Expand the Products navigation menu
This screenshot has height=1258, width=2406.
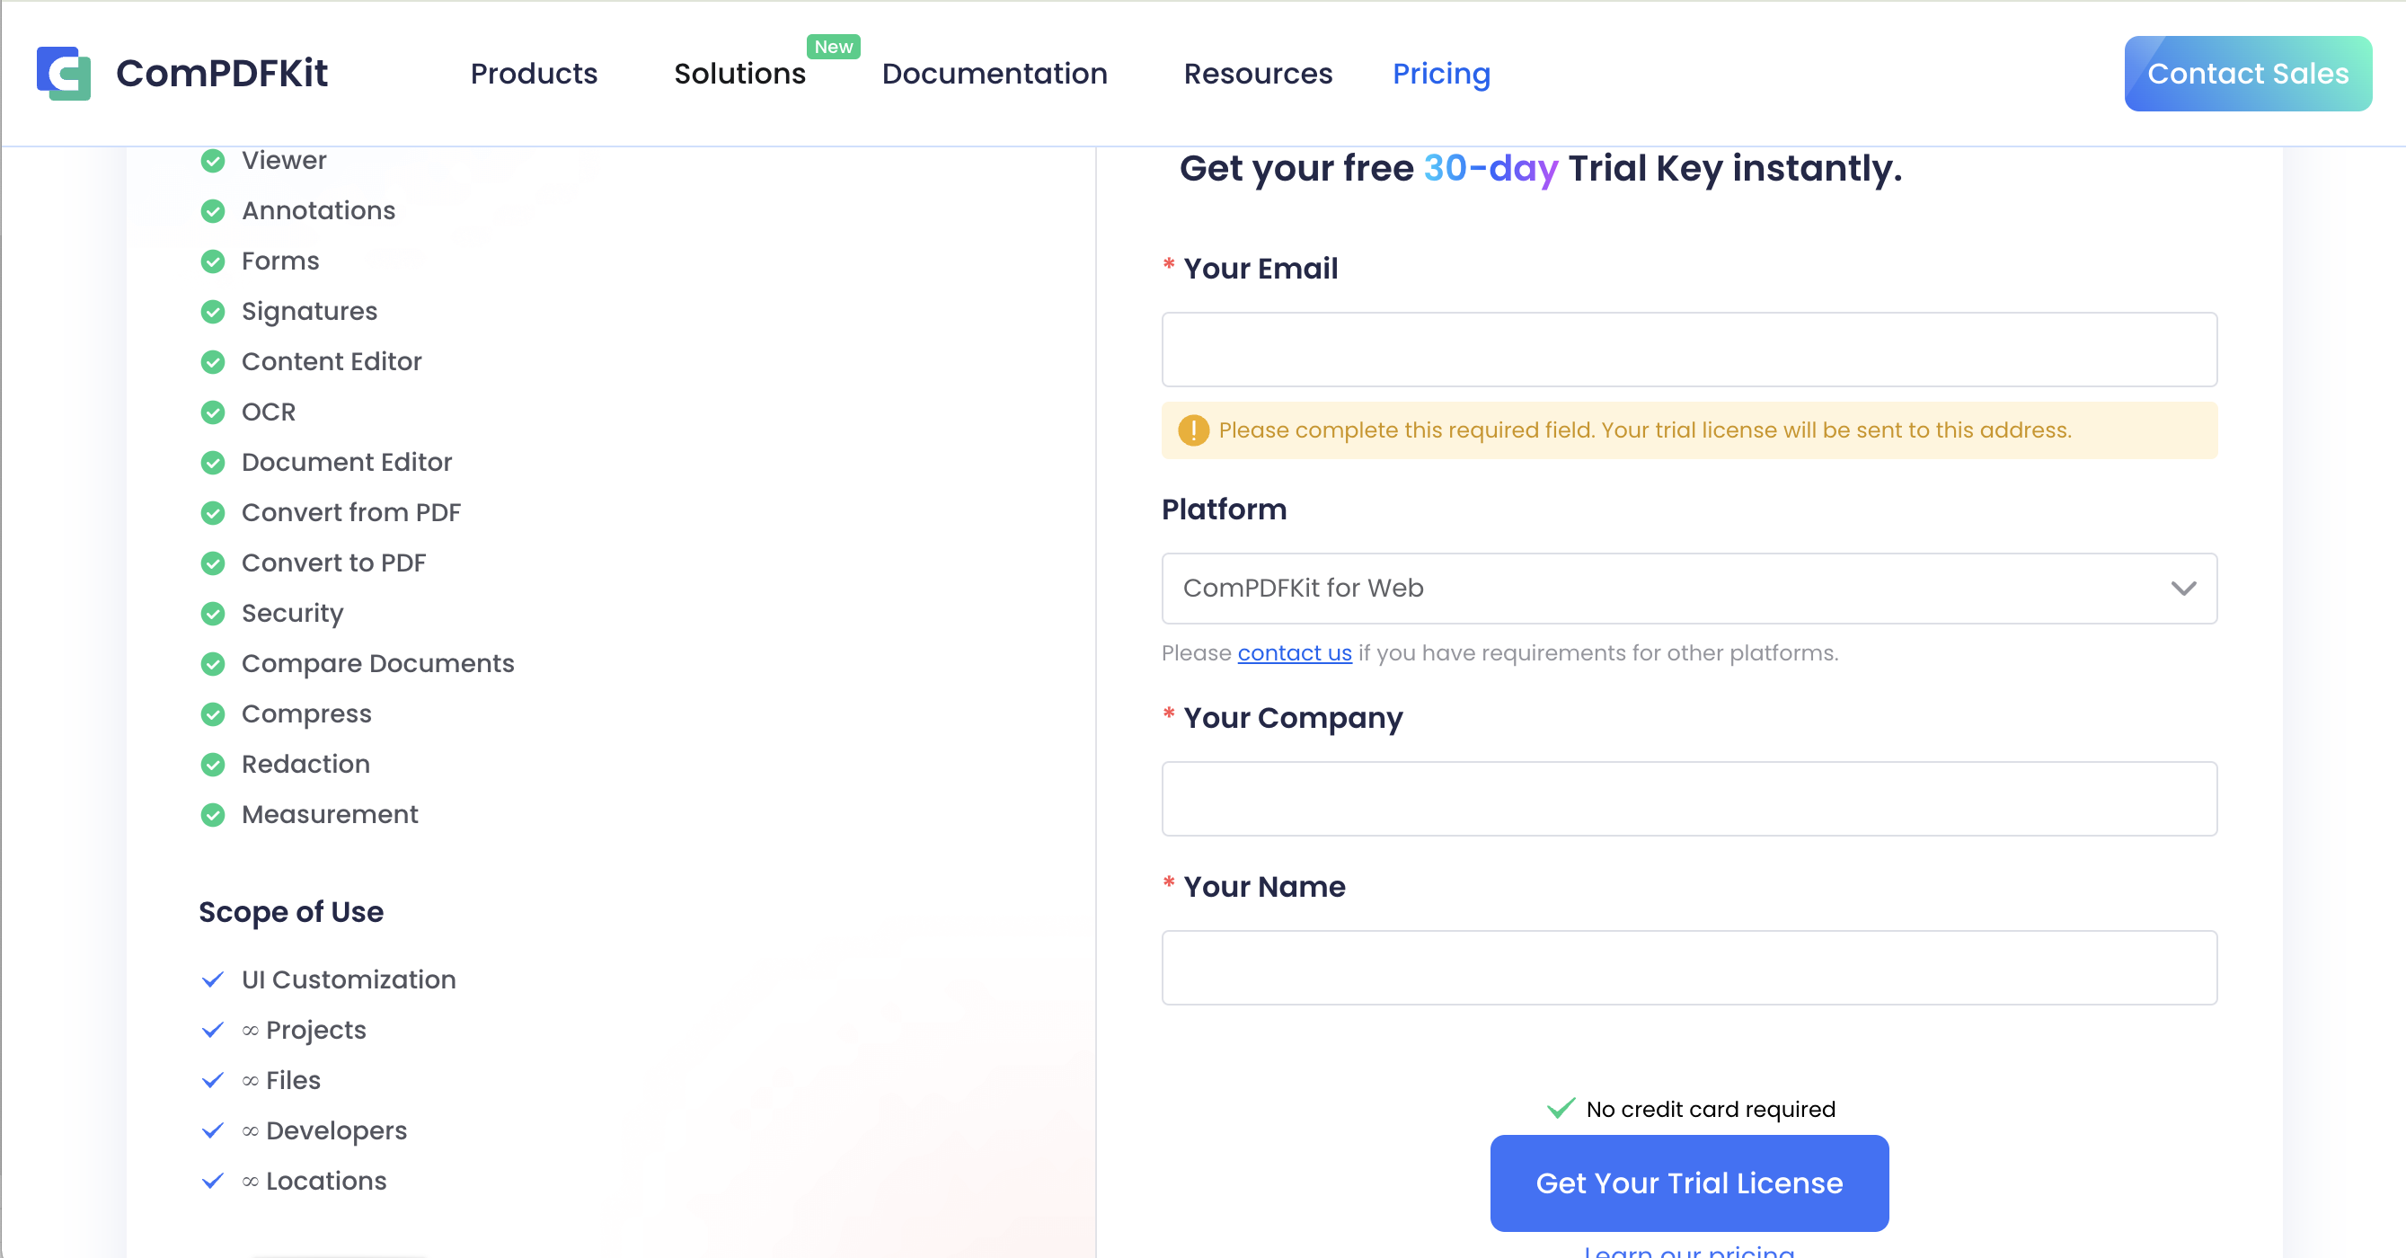point(534,74)
